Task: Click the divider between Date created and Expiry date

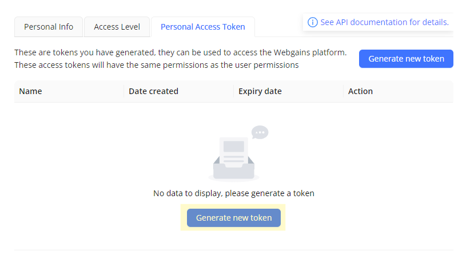Action: click(233, 91)
